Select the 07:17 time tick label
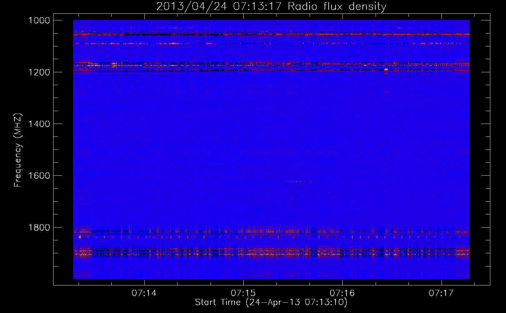 (441, 293)
